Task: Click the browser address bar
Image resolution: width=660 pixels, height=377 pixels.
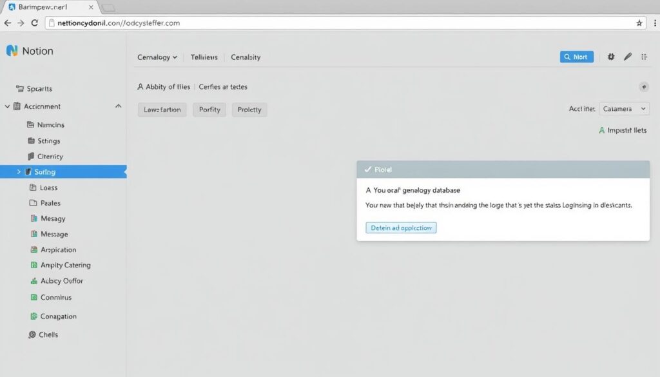Action: tap(345, 23)
